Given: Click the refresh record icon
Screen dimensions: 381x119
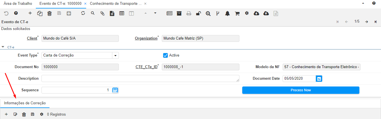Looking at the screenshot, I should (83, 13).
